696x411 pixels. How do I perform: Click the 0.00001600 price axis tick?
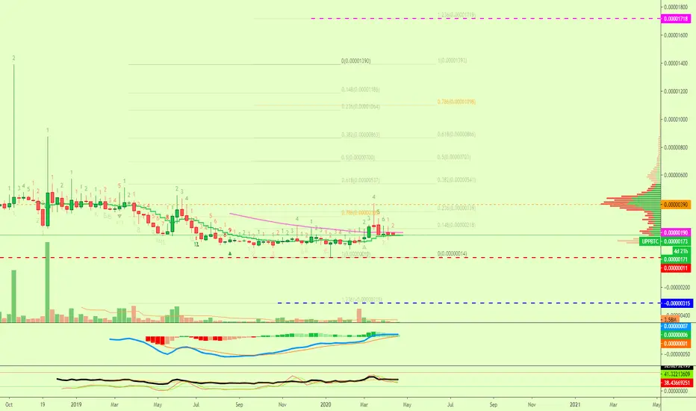676,35
